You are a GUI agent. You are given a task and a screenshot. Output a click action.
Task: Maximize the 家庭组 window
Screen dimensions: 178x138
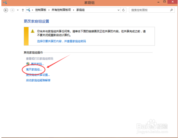coord(165,2)
